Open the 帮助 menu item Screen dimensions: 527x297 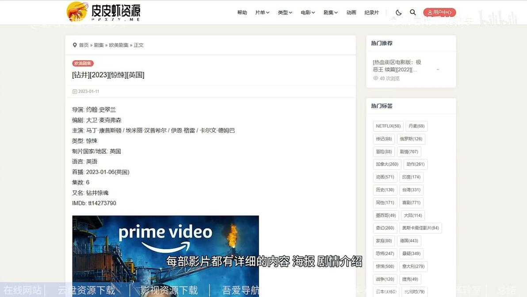coord(242,12)
